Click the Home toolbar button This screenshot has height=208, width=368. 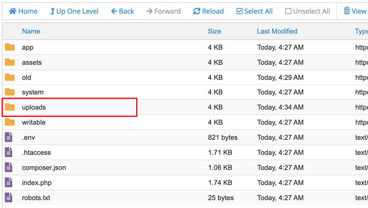23,11
